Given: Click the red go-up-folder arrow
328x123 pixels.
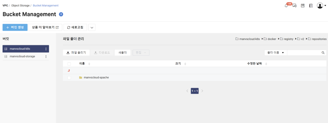Looking at the screenshot, I should [69, 70].
